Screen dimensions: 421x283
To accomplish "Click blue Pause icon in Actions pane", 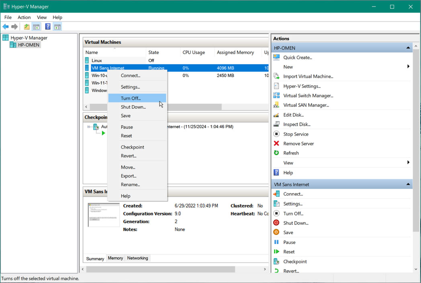I will [276, 242].
